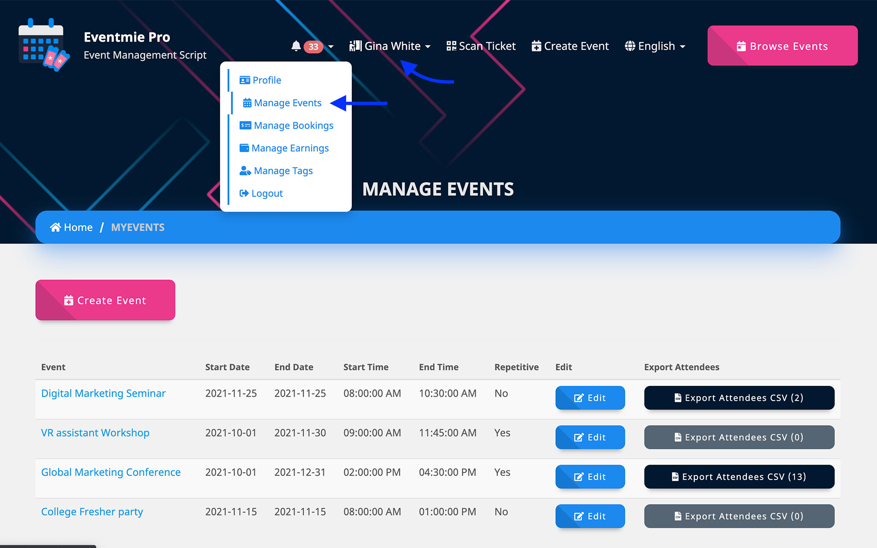Open Manage Bookings menu entry
The width and height of the screenshot is (877, 548).
pos(293,126)
